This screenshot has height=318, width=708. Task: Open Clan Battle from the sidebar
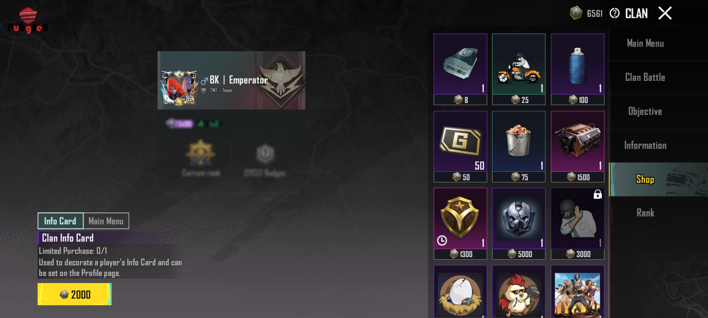(645, 77)
